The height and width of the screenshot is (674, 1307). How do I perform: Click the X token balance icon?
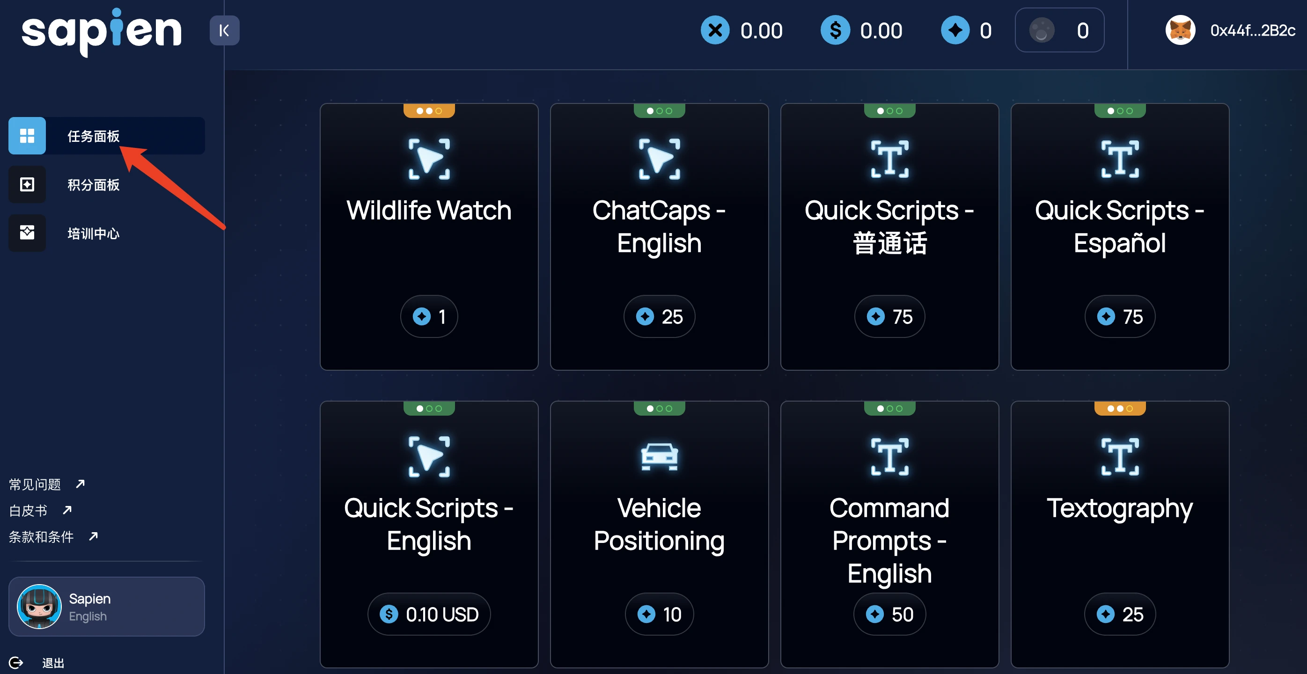pos(715,30)
